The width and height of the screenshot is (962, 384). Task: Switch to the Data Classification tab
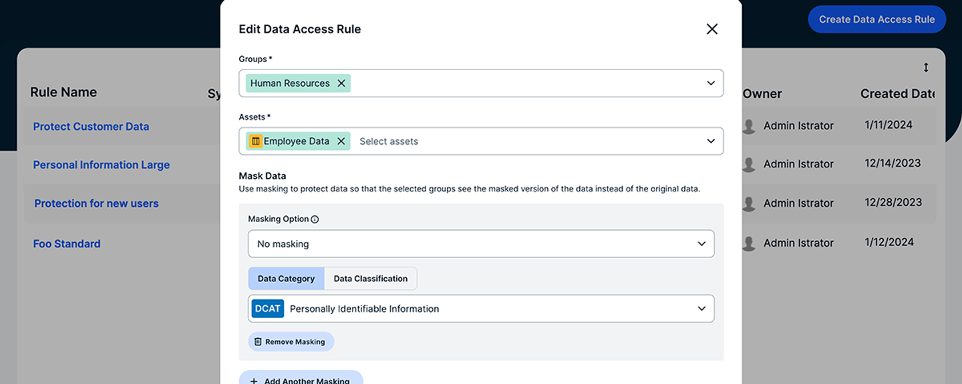pos(370,279)
